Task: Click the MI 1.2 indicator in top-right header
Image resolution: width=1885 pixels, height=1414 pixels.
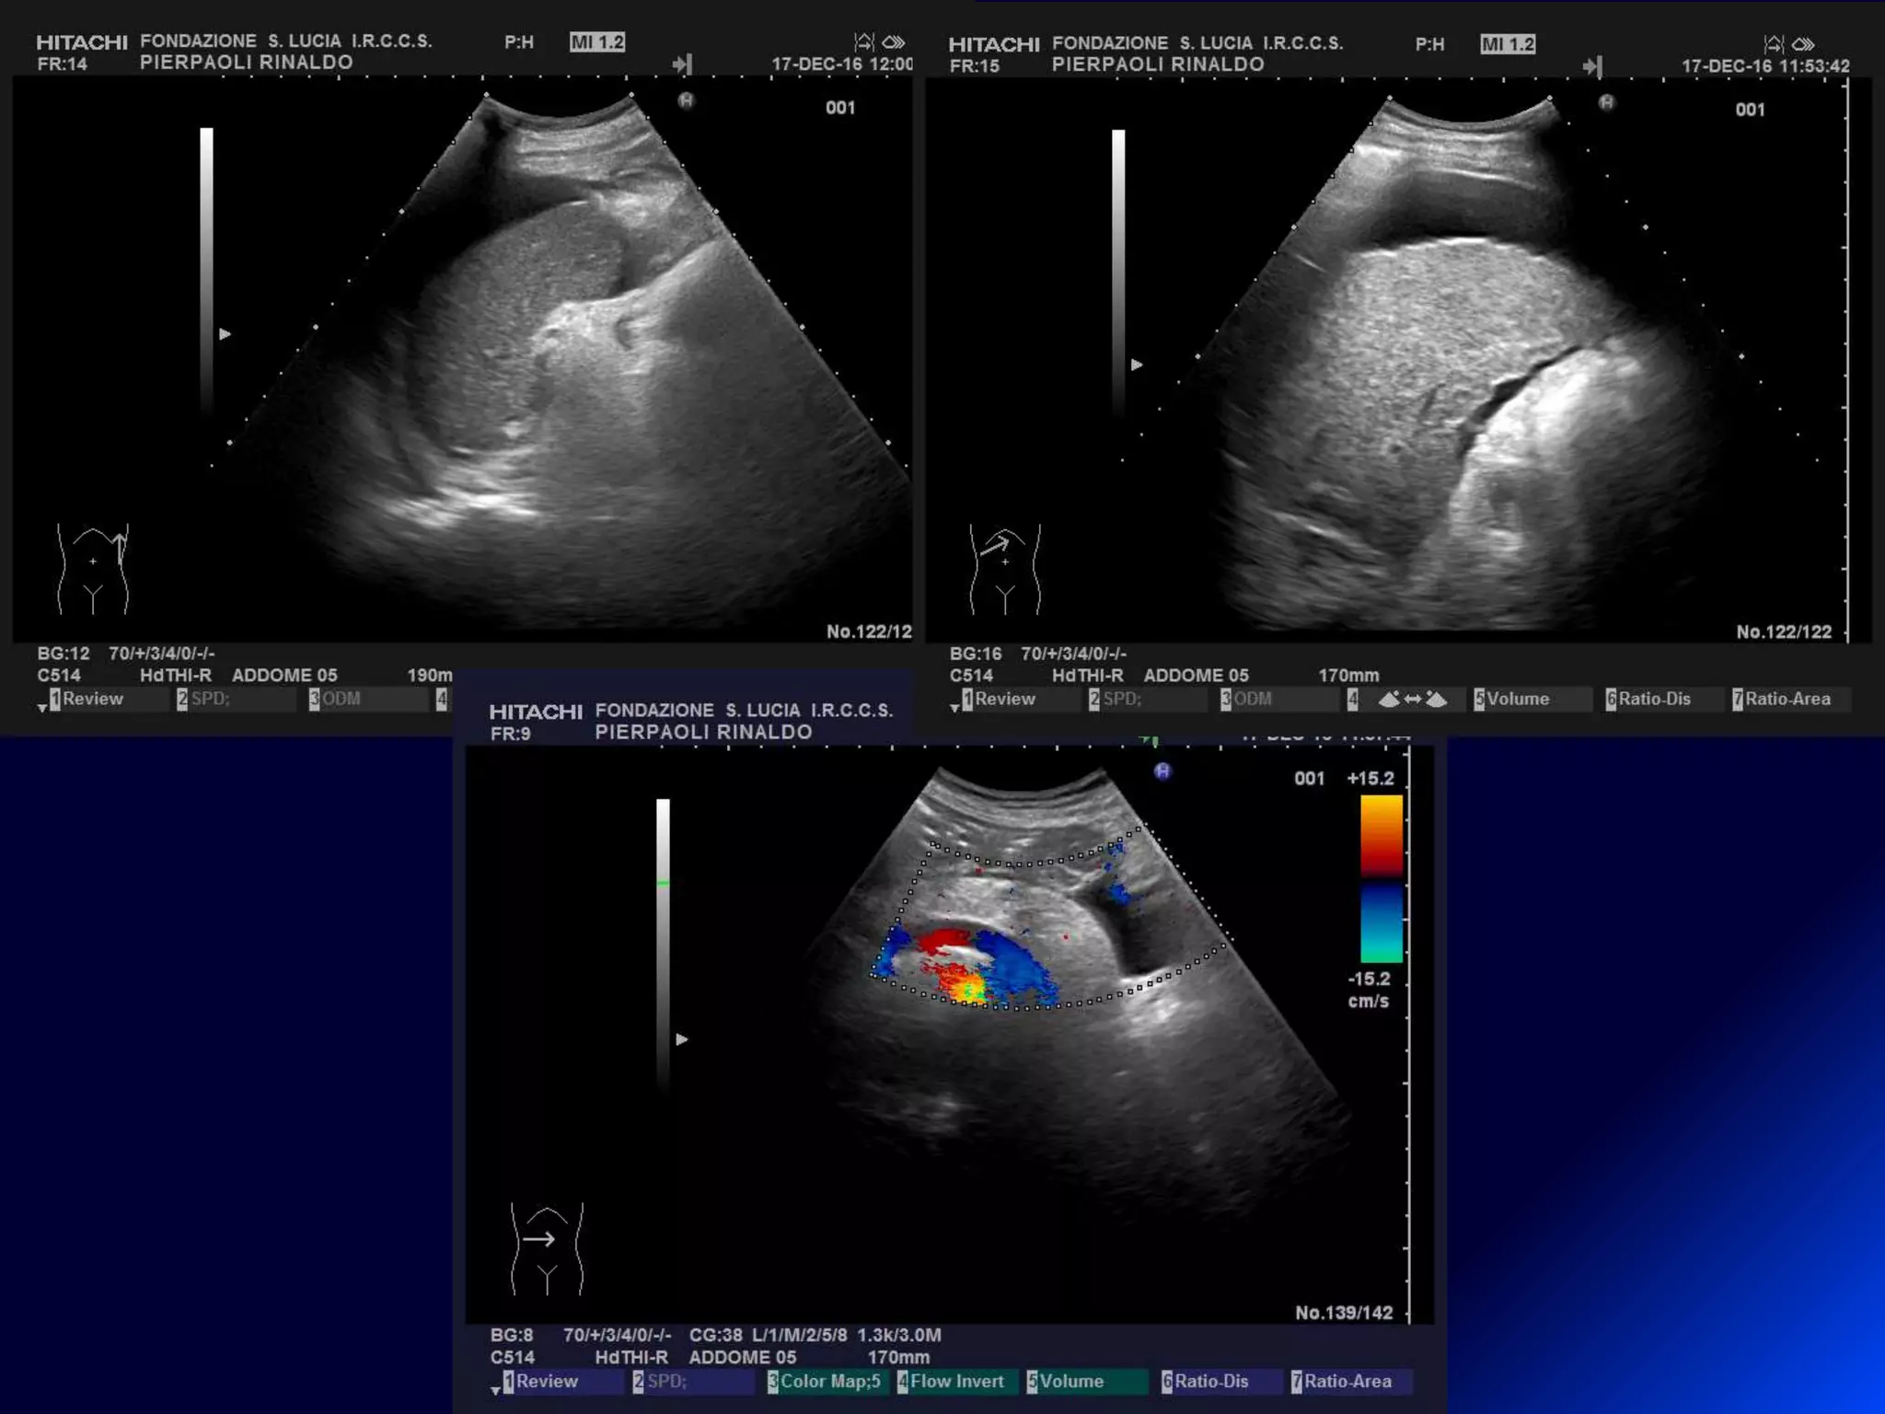Action: 1508,44
